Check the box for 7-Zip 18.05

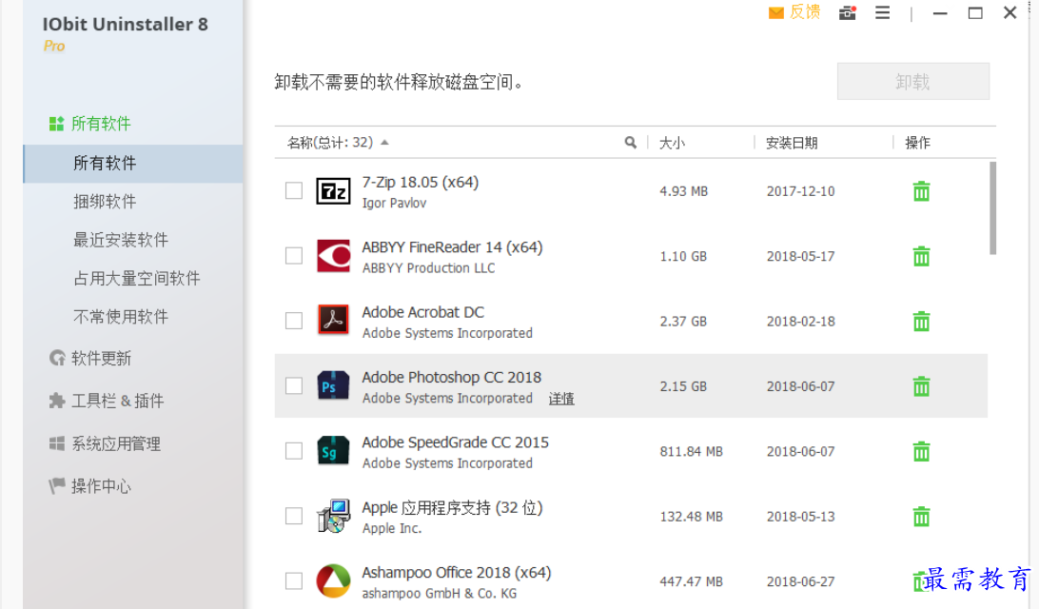[x=294, y=191]
